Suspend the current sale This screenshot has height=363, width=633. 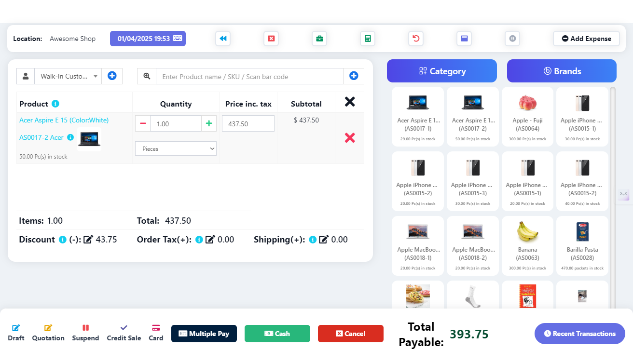[x=85, y=333]
